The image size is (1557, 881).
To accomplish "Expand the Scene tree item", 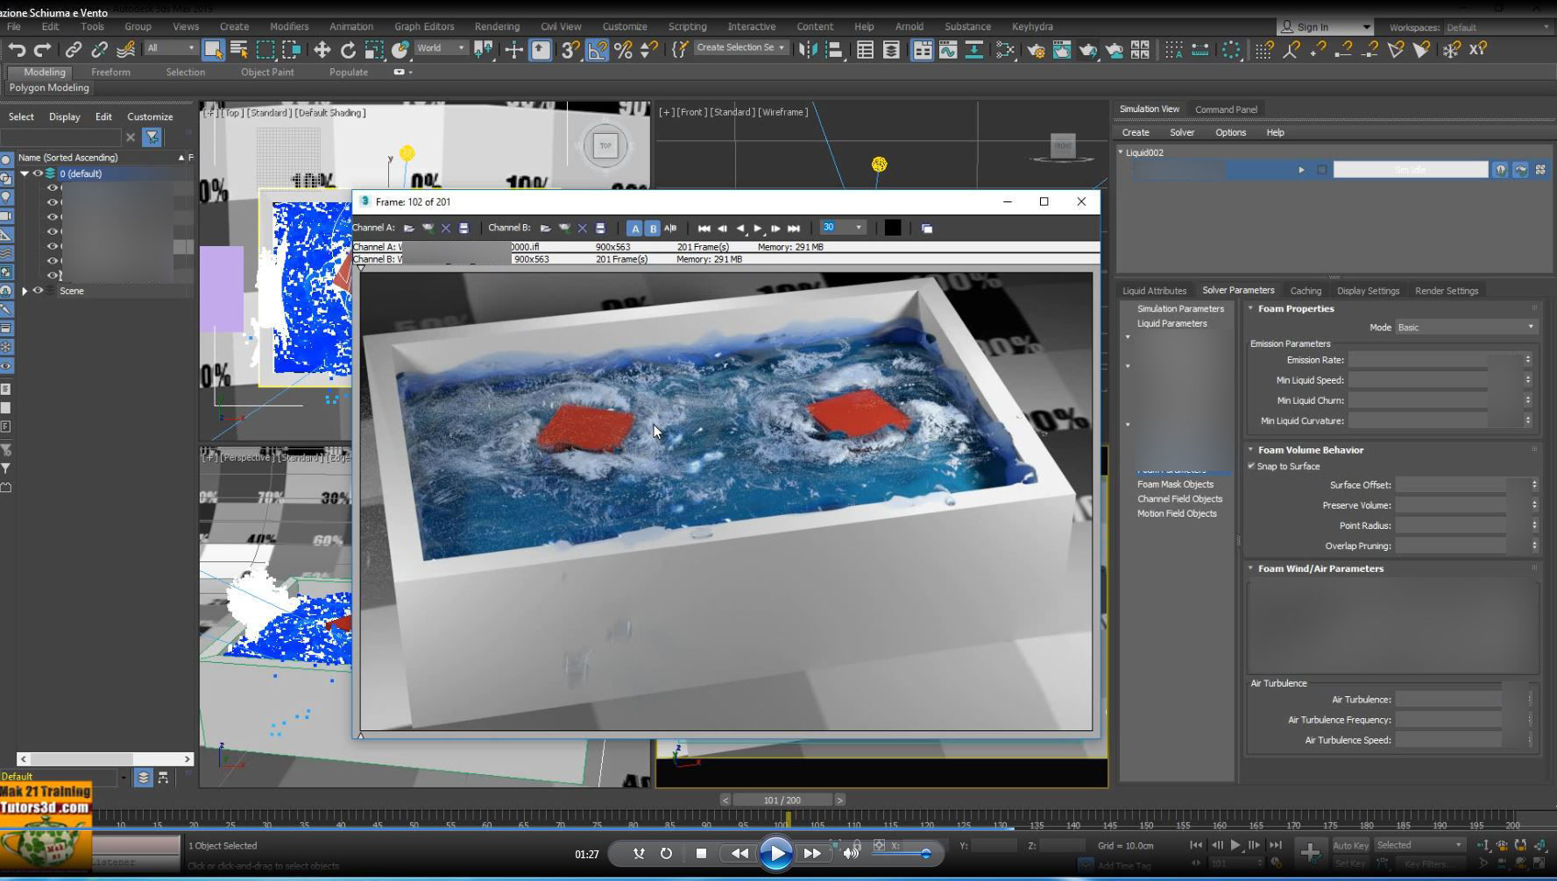I will pos(25,291).
